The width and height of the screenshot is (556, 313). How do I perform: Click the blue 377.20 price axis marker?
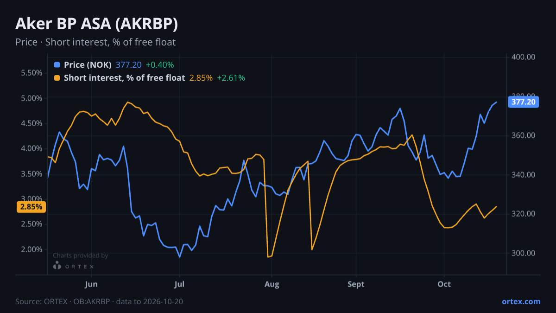click(524, 102)
